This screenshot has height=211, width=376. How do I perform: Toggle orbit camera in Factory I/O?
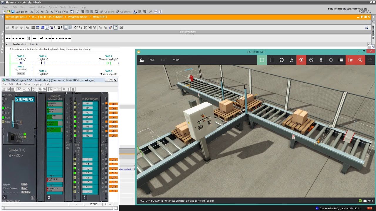click(x=301, y=60)
